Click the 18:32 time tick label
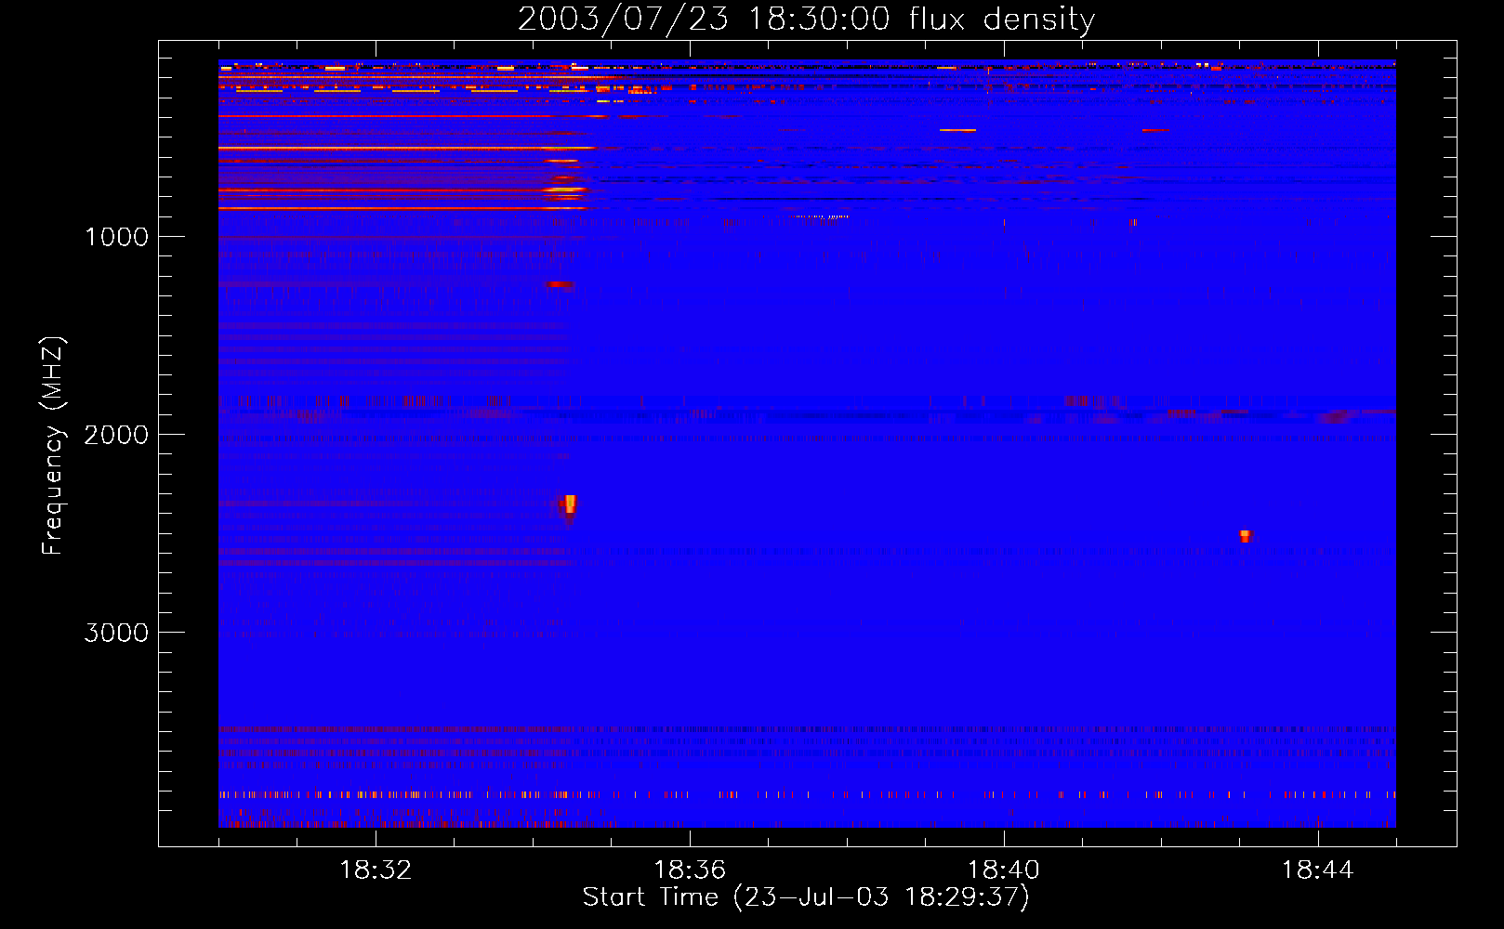 376,870
